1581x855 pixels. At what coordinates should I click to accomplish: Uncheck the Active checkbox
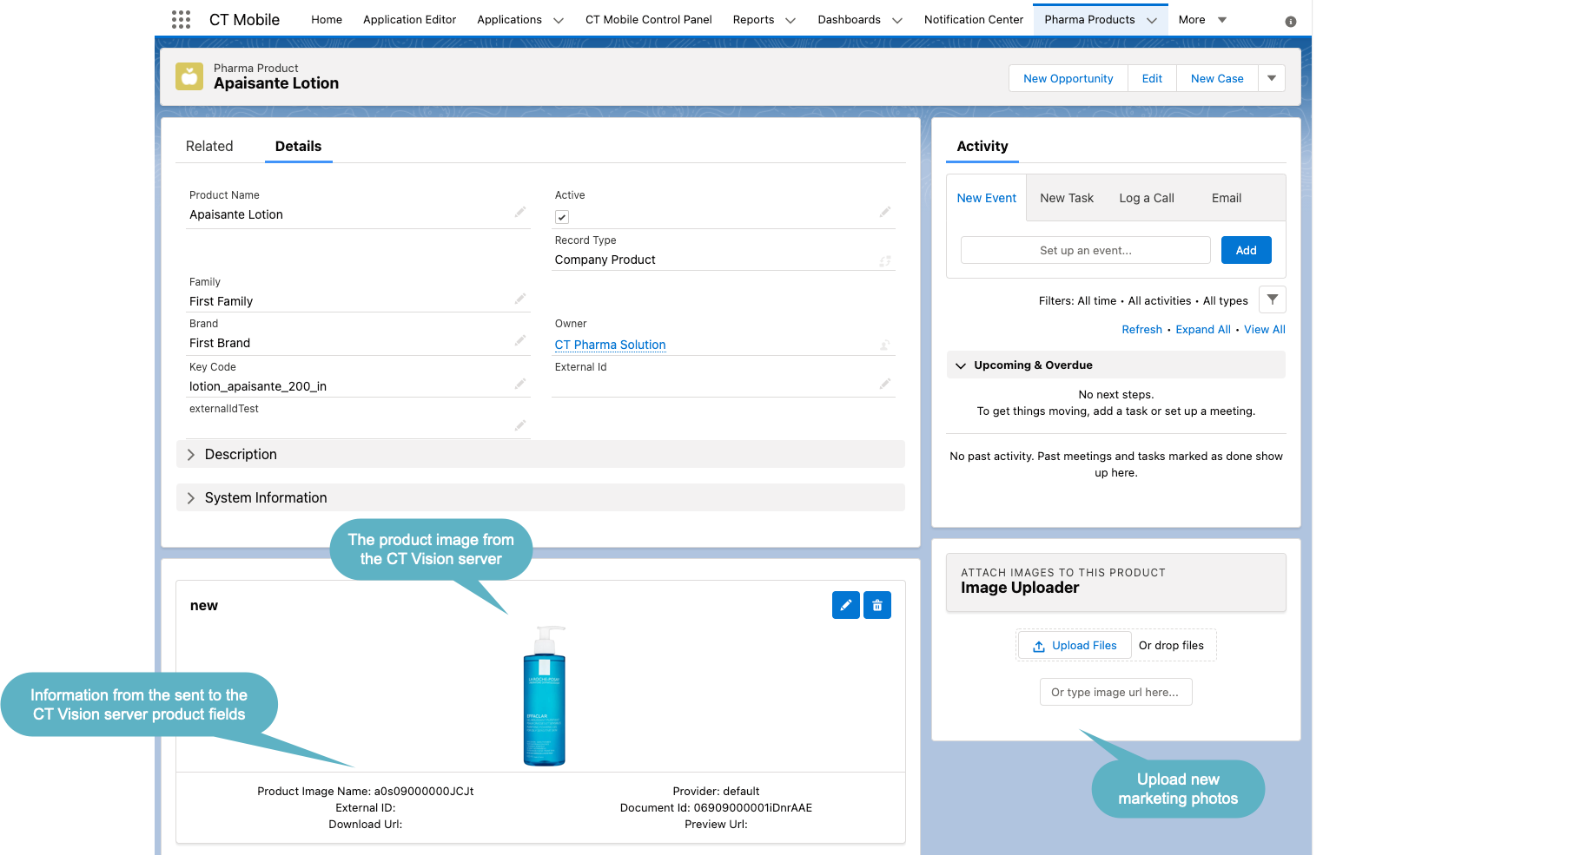click(562, 217)
